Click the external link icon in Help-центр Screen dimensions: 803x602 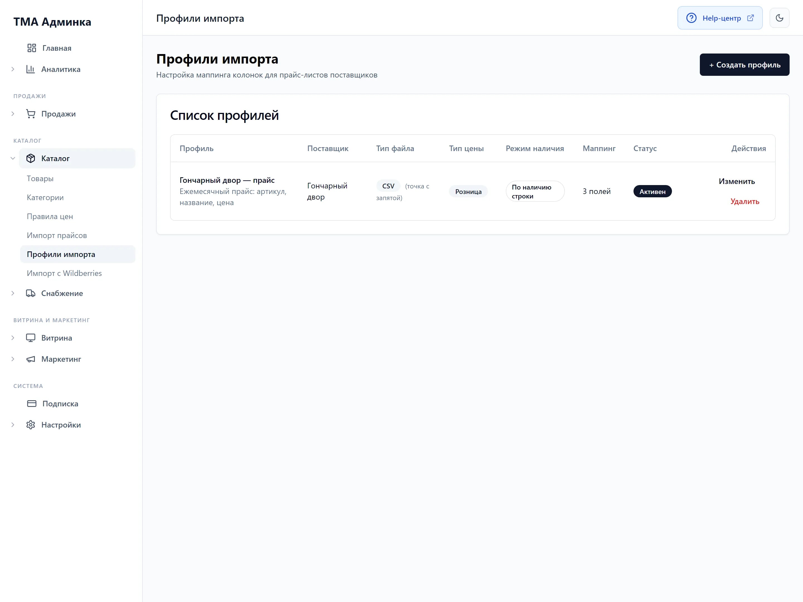point(750,18)
